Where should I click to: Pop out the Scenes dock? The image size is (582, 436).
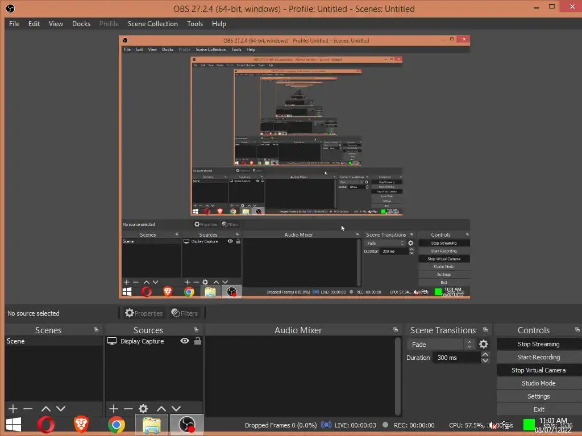[96, 330]
